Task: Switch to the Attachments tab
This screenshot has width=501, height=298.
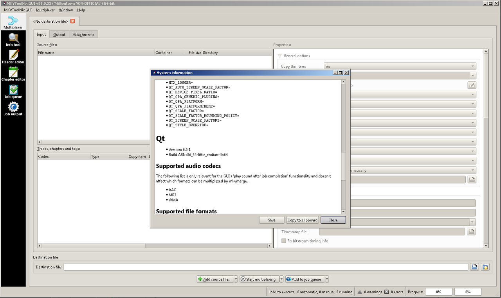Action: pyautogui.click(x=83, y=34)
